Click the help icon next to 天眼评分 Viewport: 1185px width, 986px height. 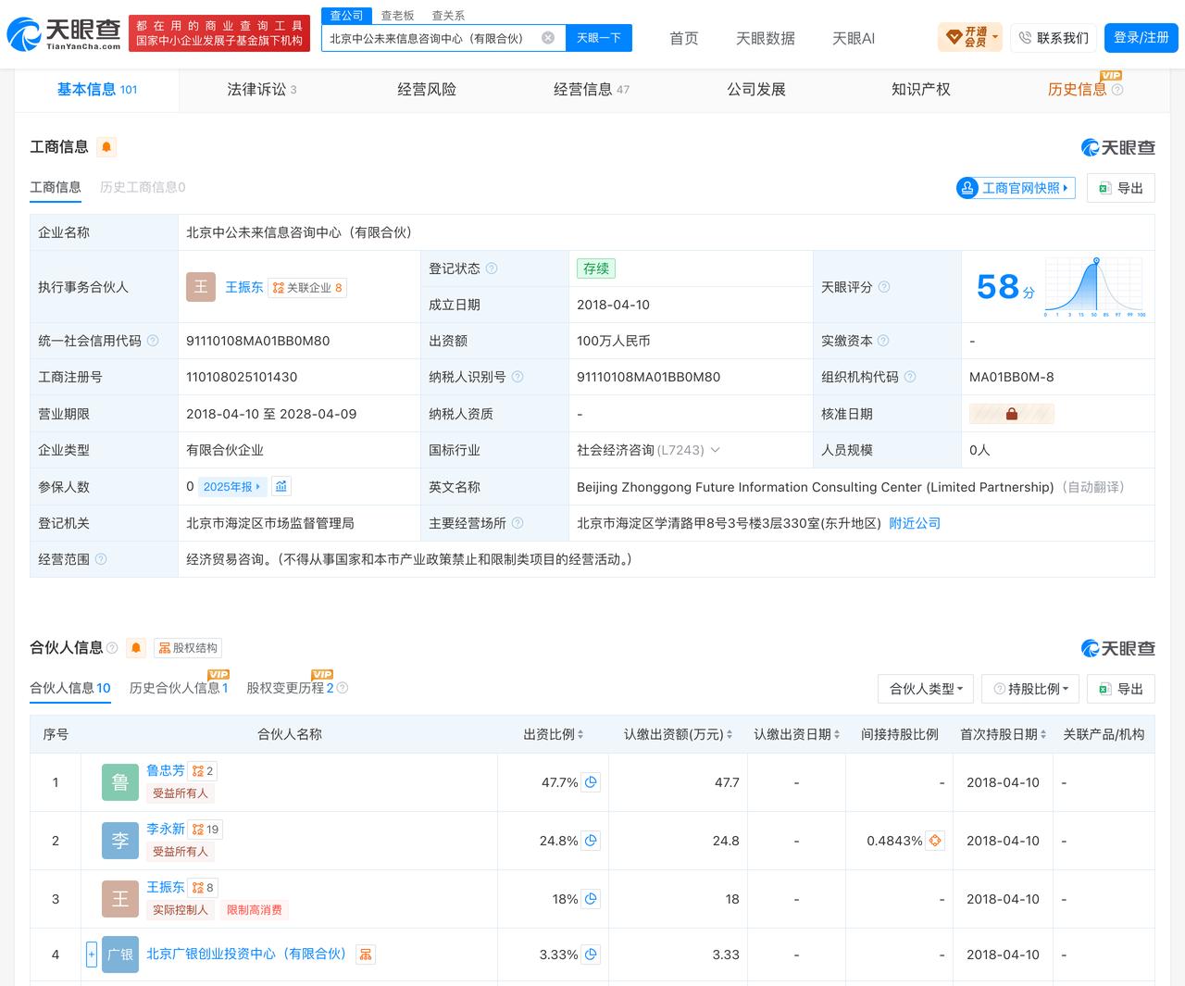pyautogui.click(x=884, y=287)
